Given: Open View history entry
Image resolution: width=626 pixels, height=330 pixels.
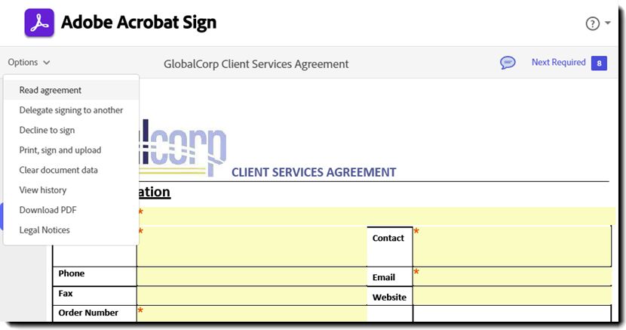Looking at the screenshot, I should [x=43, y=190].
